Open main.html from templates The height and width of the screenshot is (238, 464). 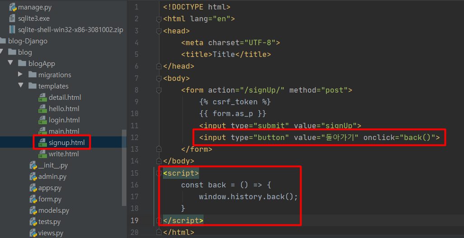[64, 131]
